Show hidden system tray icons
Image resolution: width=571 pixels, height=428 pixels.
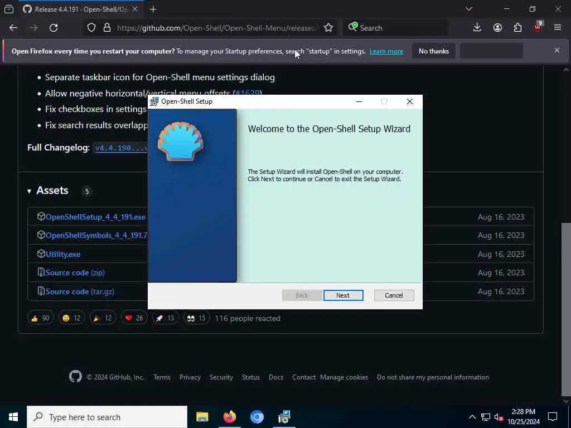[472, 417]
